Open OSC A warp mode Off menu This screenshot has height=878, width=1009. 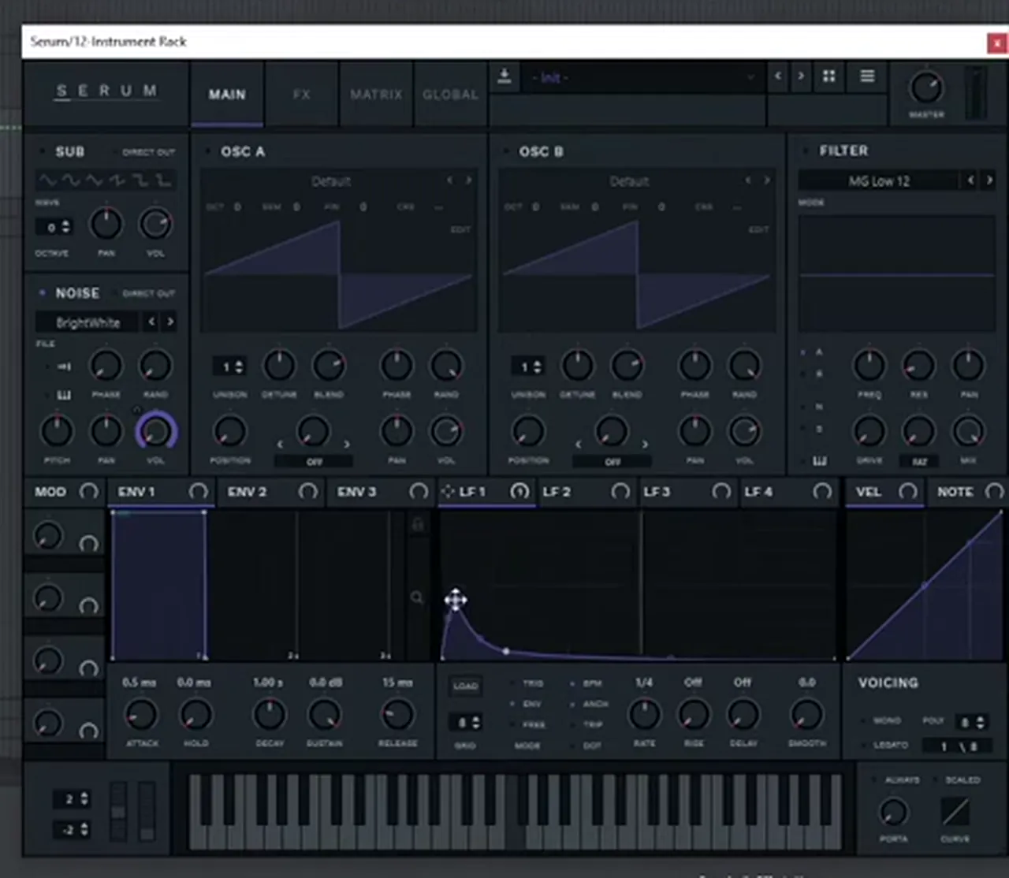click(x=314, y=462)
